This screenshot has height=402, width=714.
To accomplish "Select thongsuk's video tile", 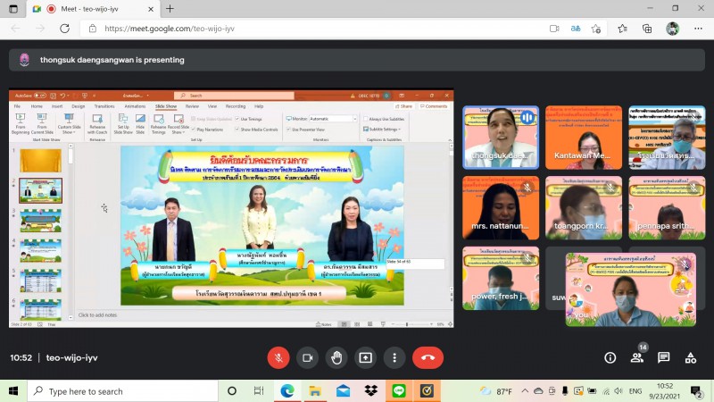I will (x=501, y=137).
